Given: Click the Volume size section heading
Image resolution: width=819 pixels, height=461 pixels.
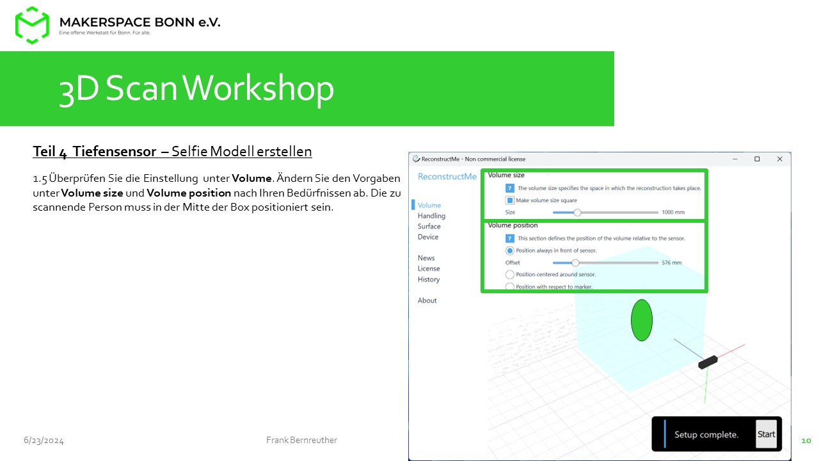Looking at the screenshot, I should [506, 175].
